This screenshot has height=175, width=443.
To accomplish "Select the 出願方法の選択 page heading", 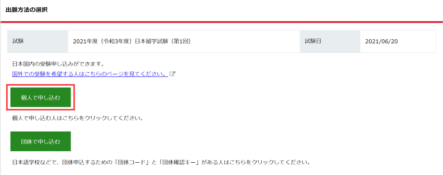I will tap(27, 10).
